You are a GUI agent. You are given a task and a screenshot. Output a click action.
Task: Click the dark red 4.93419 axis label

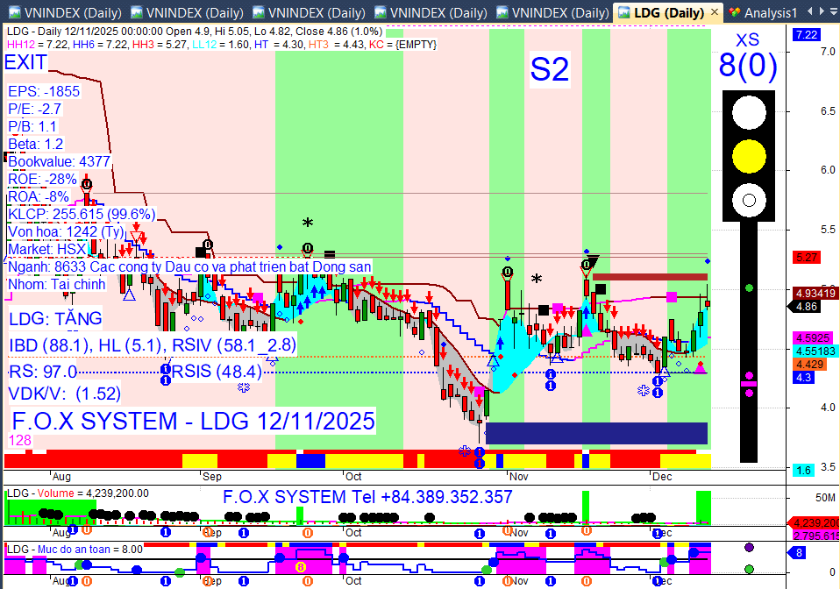tap(815, 294)
